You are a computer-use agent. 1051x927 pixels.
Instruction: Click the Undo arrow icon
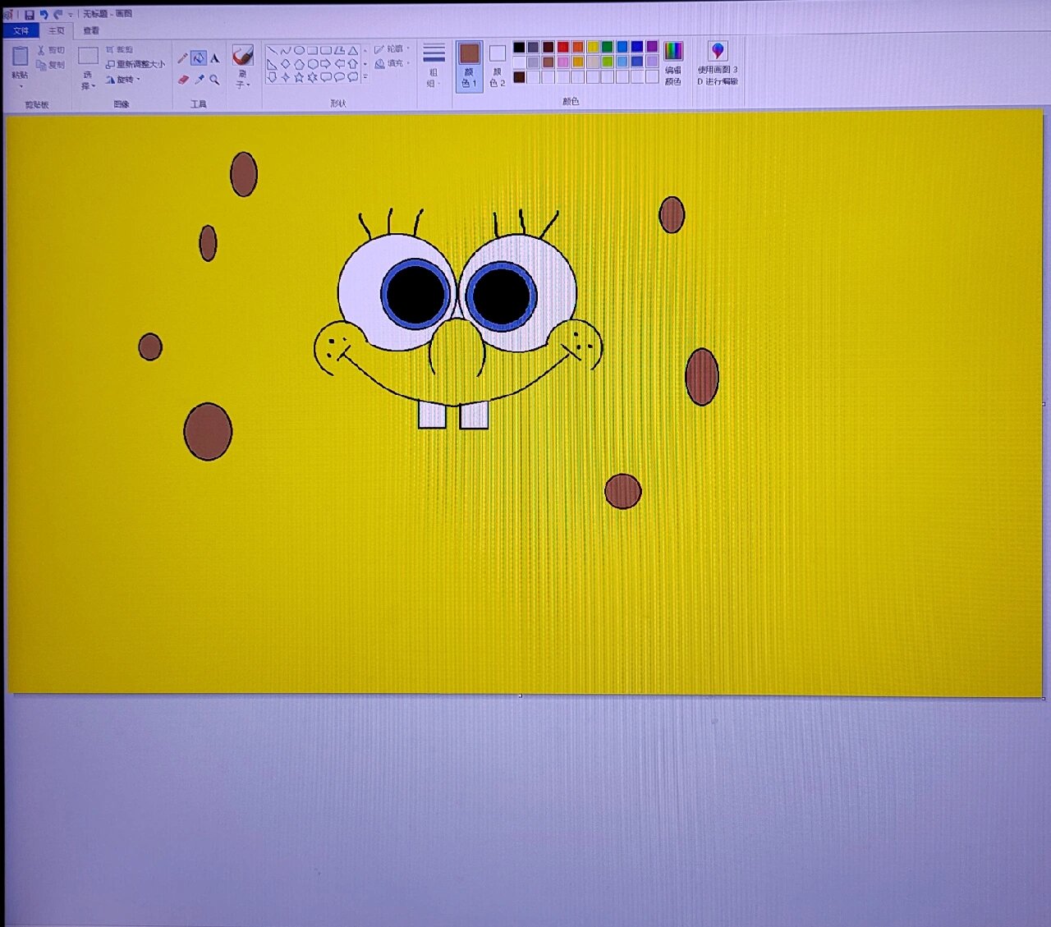(44, 15)
